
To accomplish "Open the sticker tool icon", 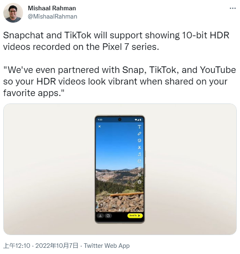I will 139,141.
